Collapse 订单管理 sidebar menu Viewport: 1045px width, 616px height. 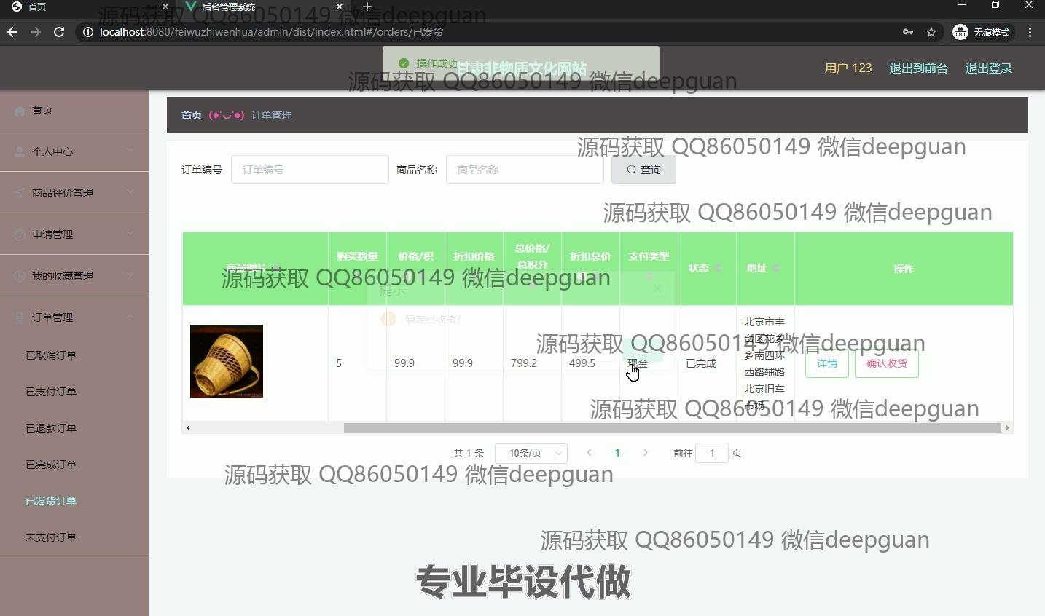(74, 317)
